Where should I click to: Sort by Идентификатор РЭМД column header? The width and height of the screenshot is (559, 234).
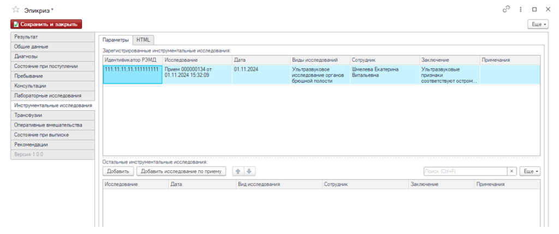click(x=133, y=60)
